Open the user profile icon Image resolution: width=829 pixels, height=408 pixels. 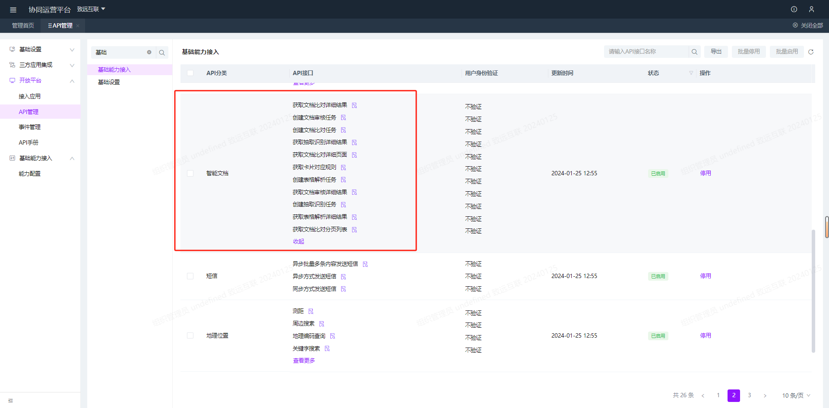pyautogui.click(x=811, y=9)
